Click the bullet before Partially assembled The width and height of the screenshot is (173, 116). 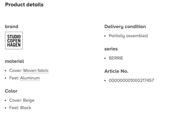pos(105,36)
